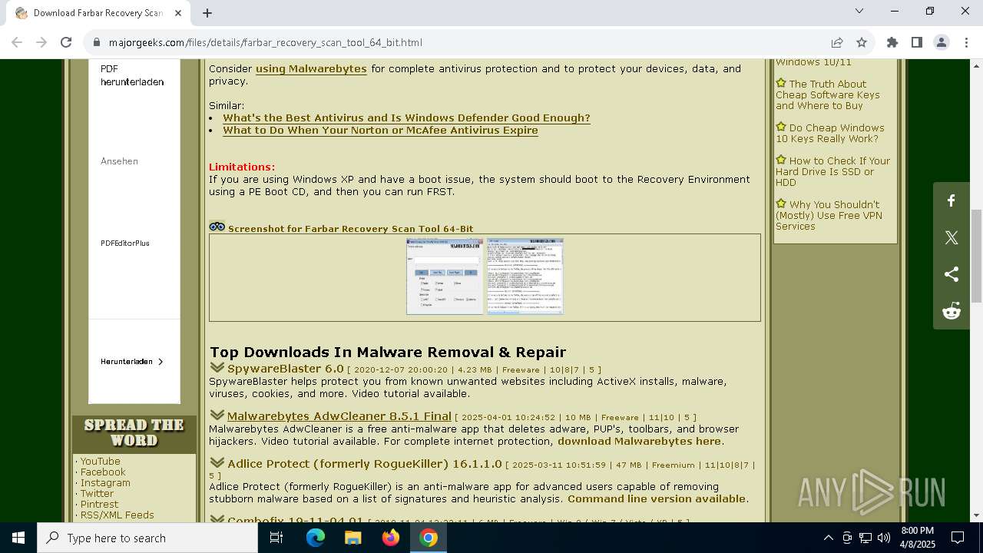Viewport: 983px width, 553px height.
Task: Show hidden system tray icons chevron
Action: point(828,538)
